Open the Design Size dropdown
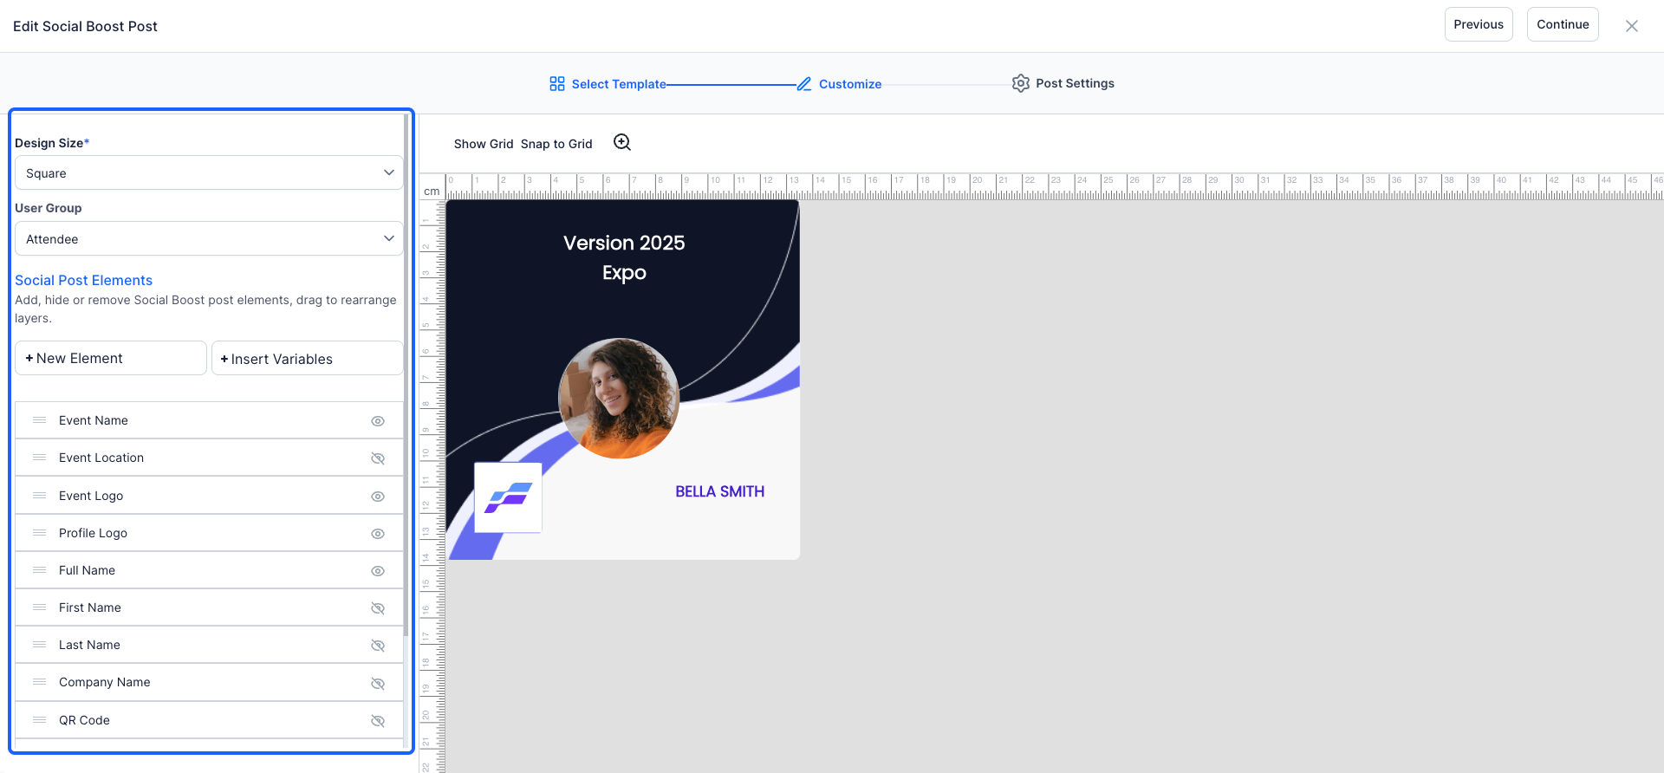Screen dimensions: 1664x773 click(x=209, y=172)
